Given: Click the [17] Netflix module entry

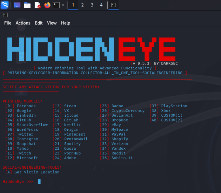Looking at the screenshot, I should (67, 125).
